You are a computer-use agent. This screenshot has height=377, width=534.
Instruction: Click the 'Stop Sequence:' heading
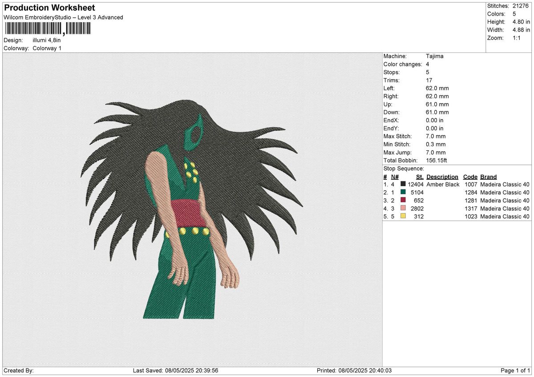tap(404, 168)
